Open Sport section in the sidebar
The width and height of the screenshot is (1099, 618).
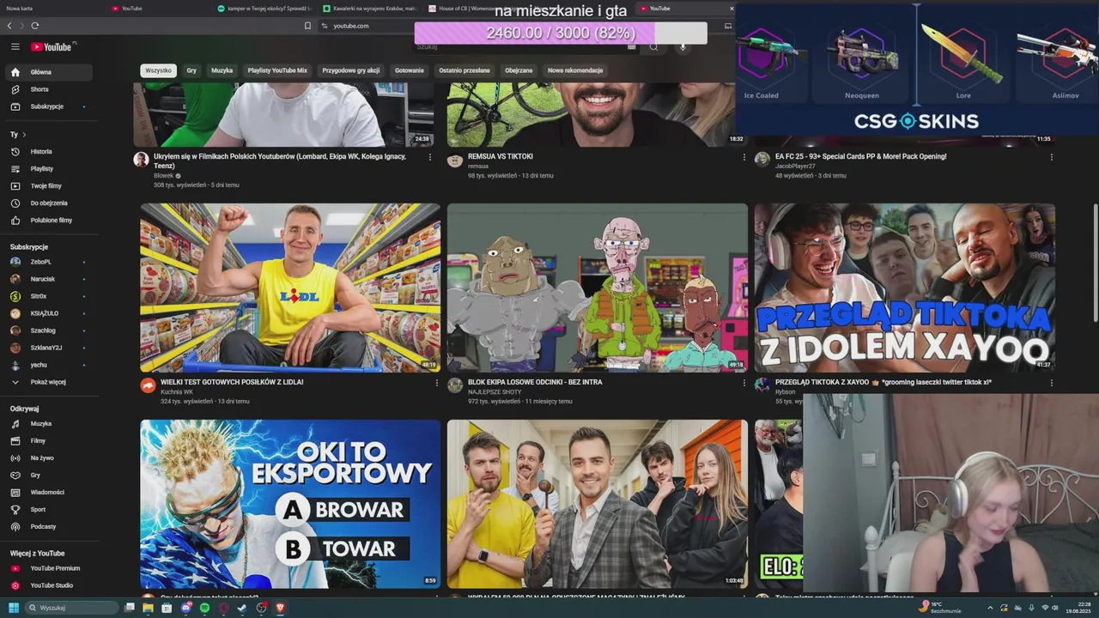(49, 509)
